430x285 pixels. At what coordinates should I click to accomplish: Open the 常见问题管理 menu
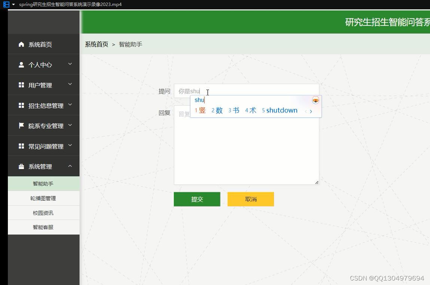[44, 146]
